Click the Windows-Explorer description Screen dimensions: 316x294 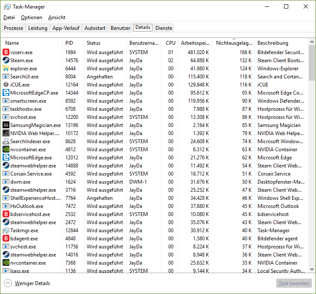pos(278,69)
